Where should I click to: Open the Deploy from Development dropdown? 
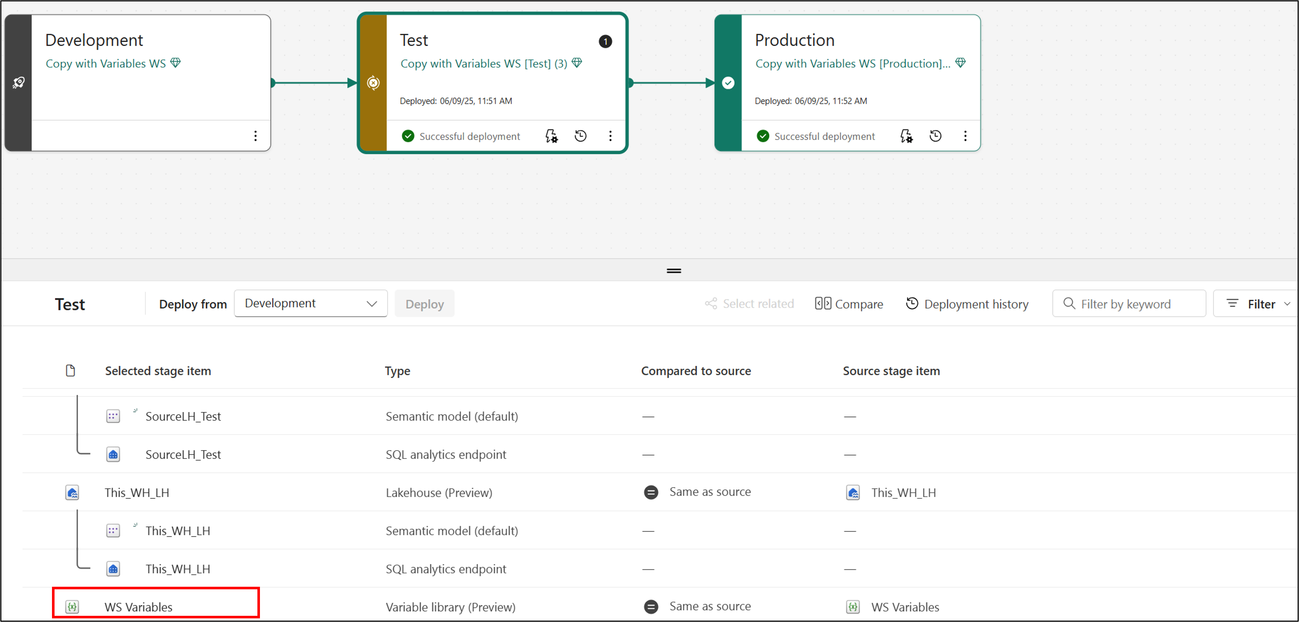coord(310,303)
